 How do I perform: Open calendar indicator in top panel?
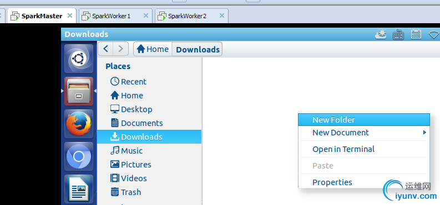pyautogui.click(x=416, y=34)
